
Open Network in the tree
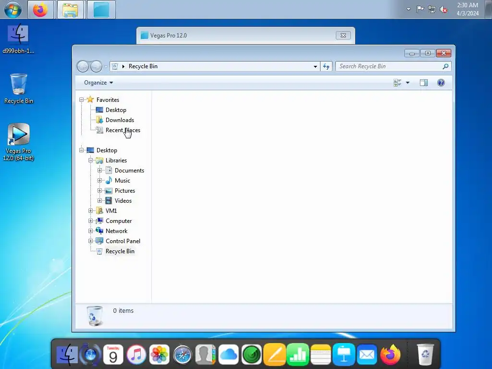pyautogui.click(x=116, y=231)
